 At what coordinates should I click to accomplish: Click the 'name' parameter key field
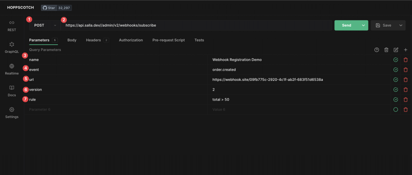coord(116,60)
